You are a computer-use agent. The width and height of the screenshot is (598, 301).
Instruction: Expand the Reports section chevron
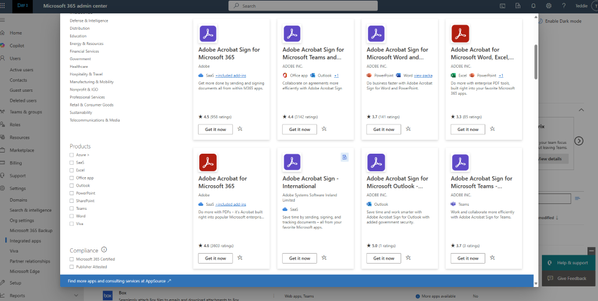tap(76, 296)
